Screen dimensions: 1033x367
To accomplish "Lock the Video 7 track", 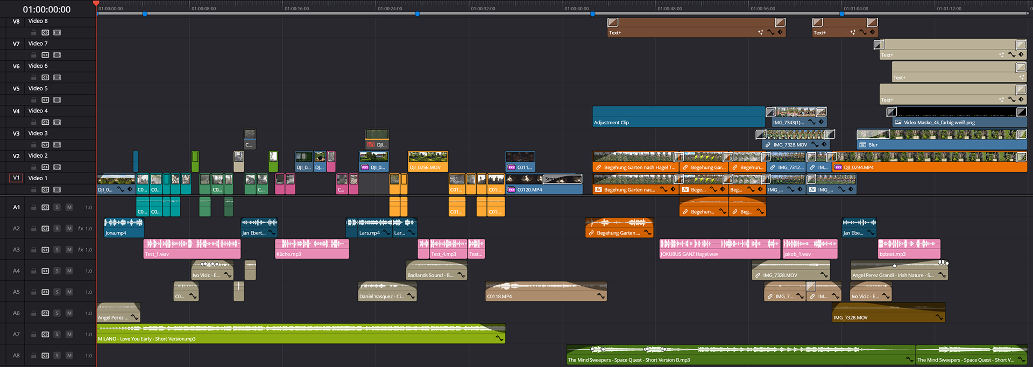I will (33, 55).
